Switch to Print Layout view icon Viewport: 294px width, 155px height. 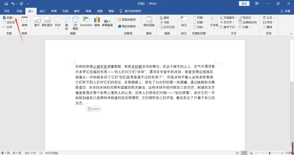pyautogui.click(x=244, y=153)
